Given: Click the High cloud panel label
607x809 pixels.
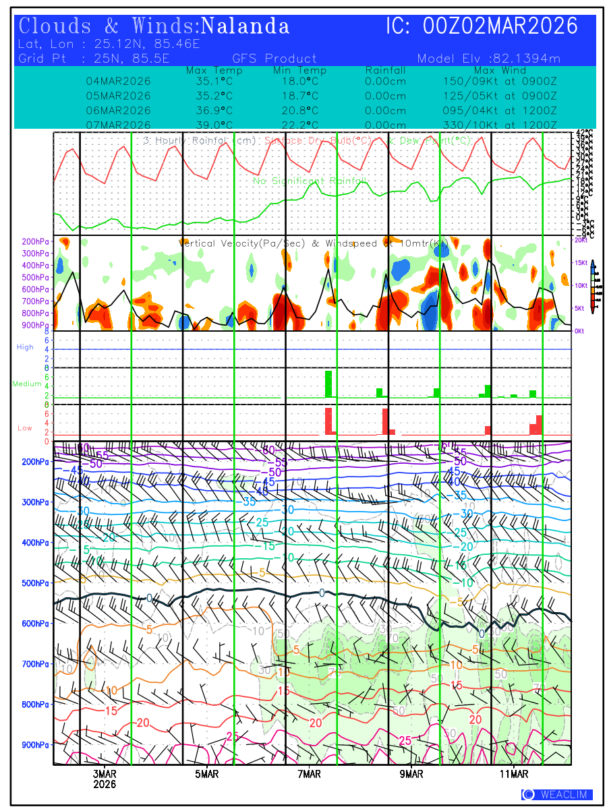Looking at the screenshot, I should click(25, 347).
